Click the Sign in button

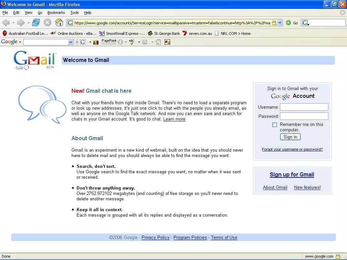click(x=290, y=137)
